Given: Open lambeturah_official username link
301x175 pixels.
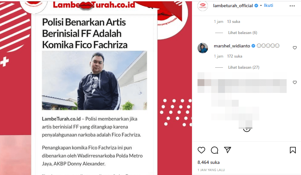Looking at the screenshot, I should 233,6.
